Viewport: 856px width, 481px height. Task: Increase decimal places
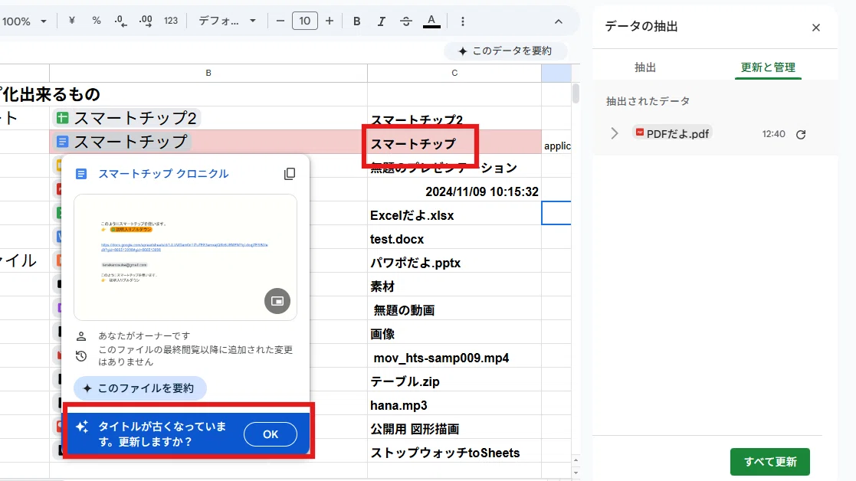(x=146, y=21)
